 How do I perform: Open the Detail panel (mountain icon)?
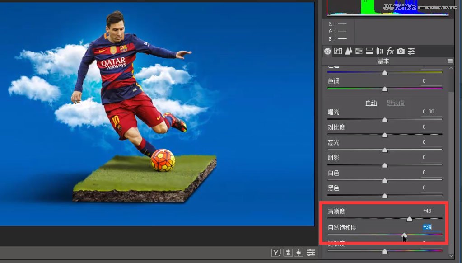(x=348, y=52)
